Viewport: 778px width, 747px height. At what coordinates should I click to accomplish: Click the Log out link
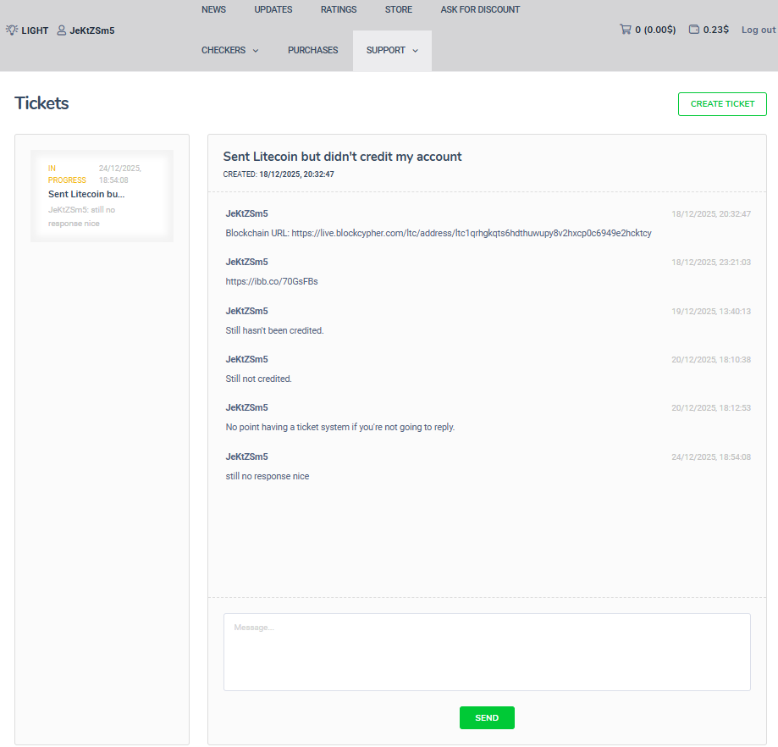tap(759, 30)
